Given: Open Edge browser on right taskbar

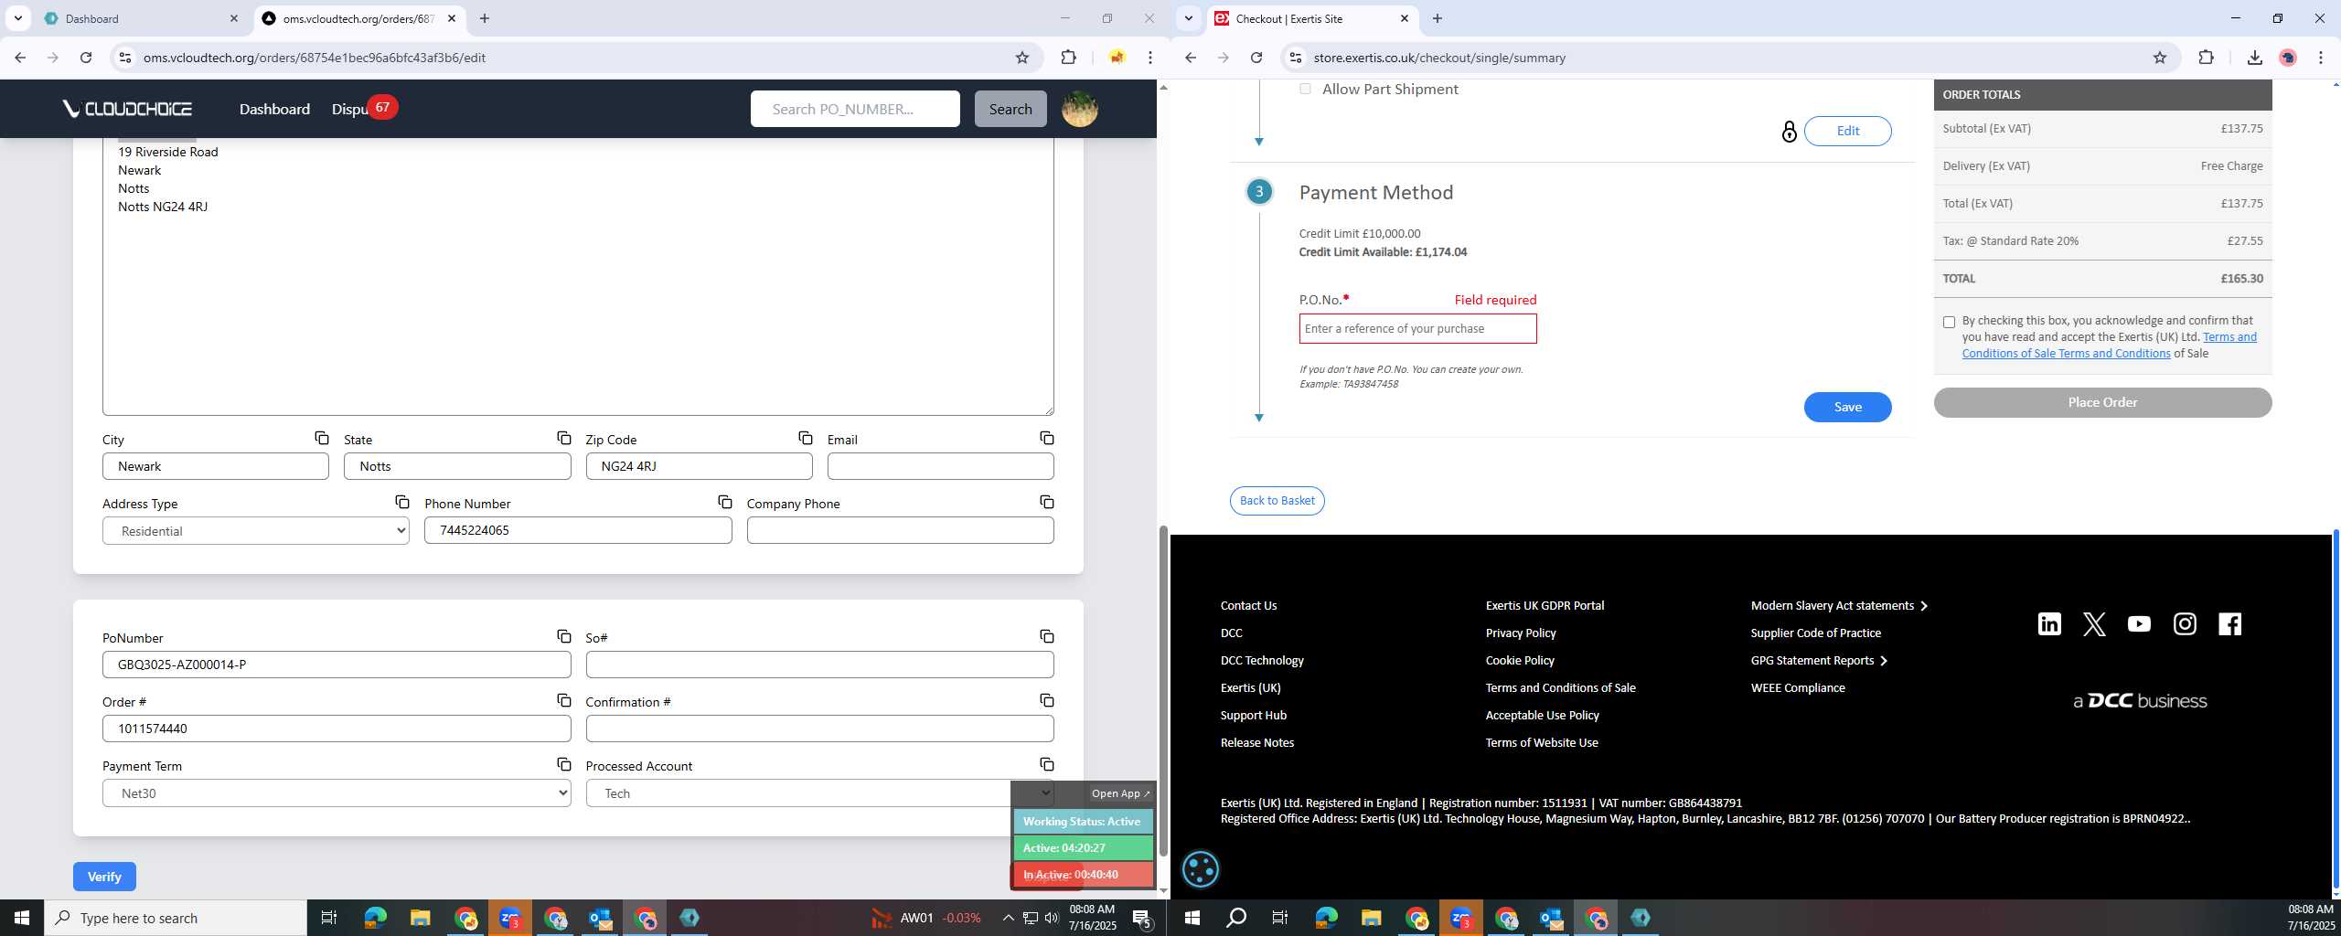Looking at the screenshot, I should coord(1325,918).
